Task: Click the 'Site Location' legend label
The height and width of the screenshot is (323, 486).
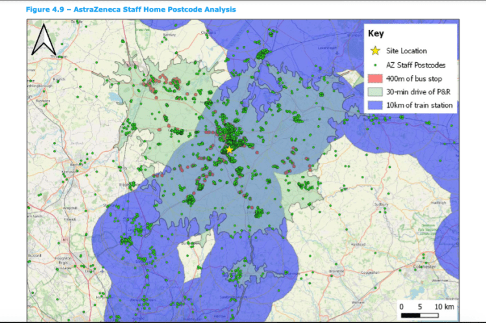Action: 406,51
